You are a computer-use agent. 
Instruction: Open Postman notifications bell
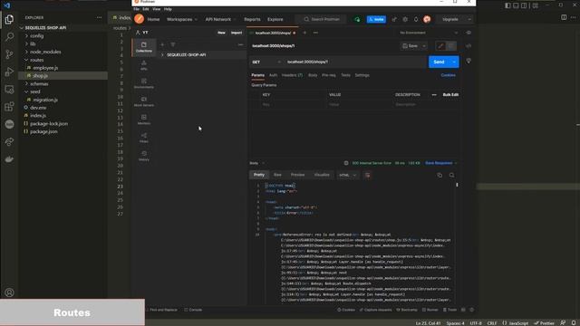416,19
